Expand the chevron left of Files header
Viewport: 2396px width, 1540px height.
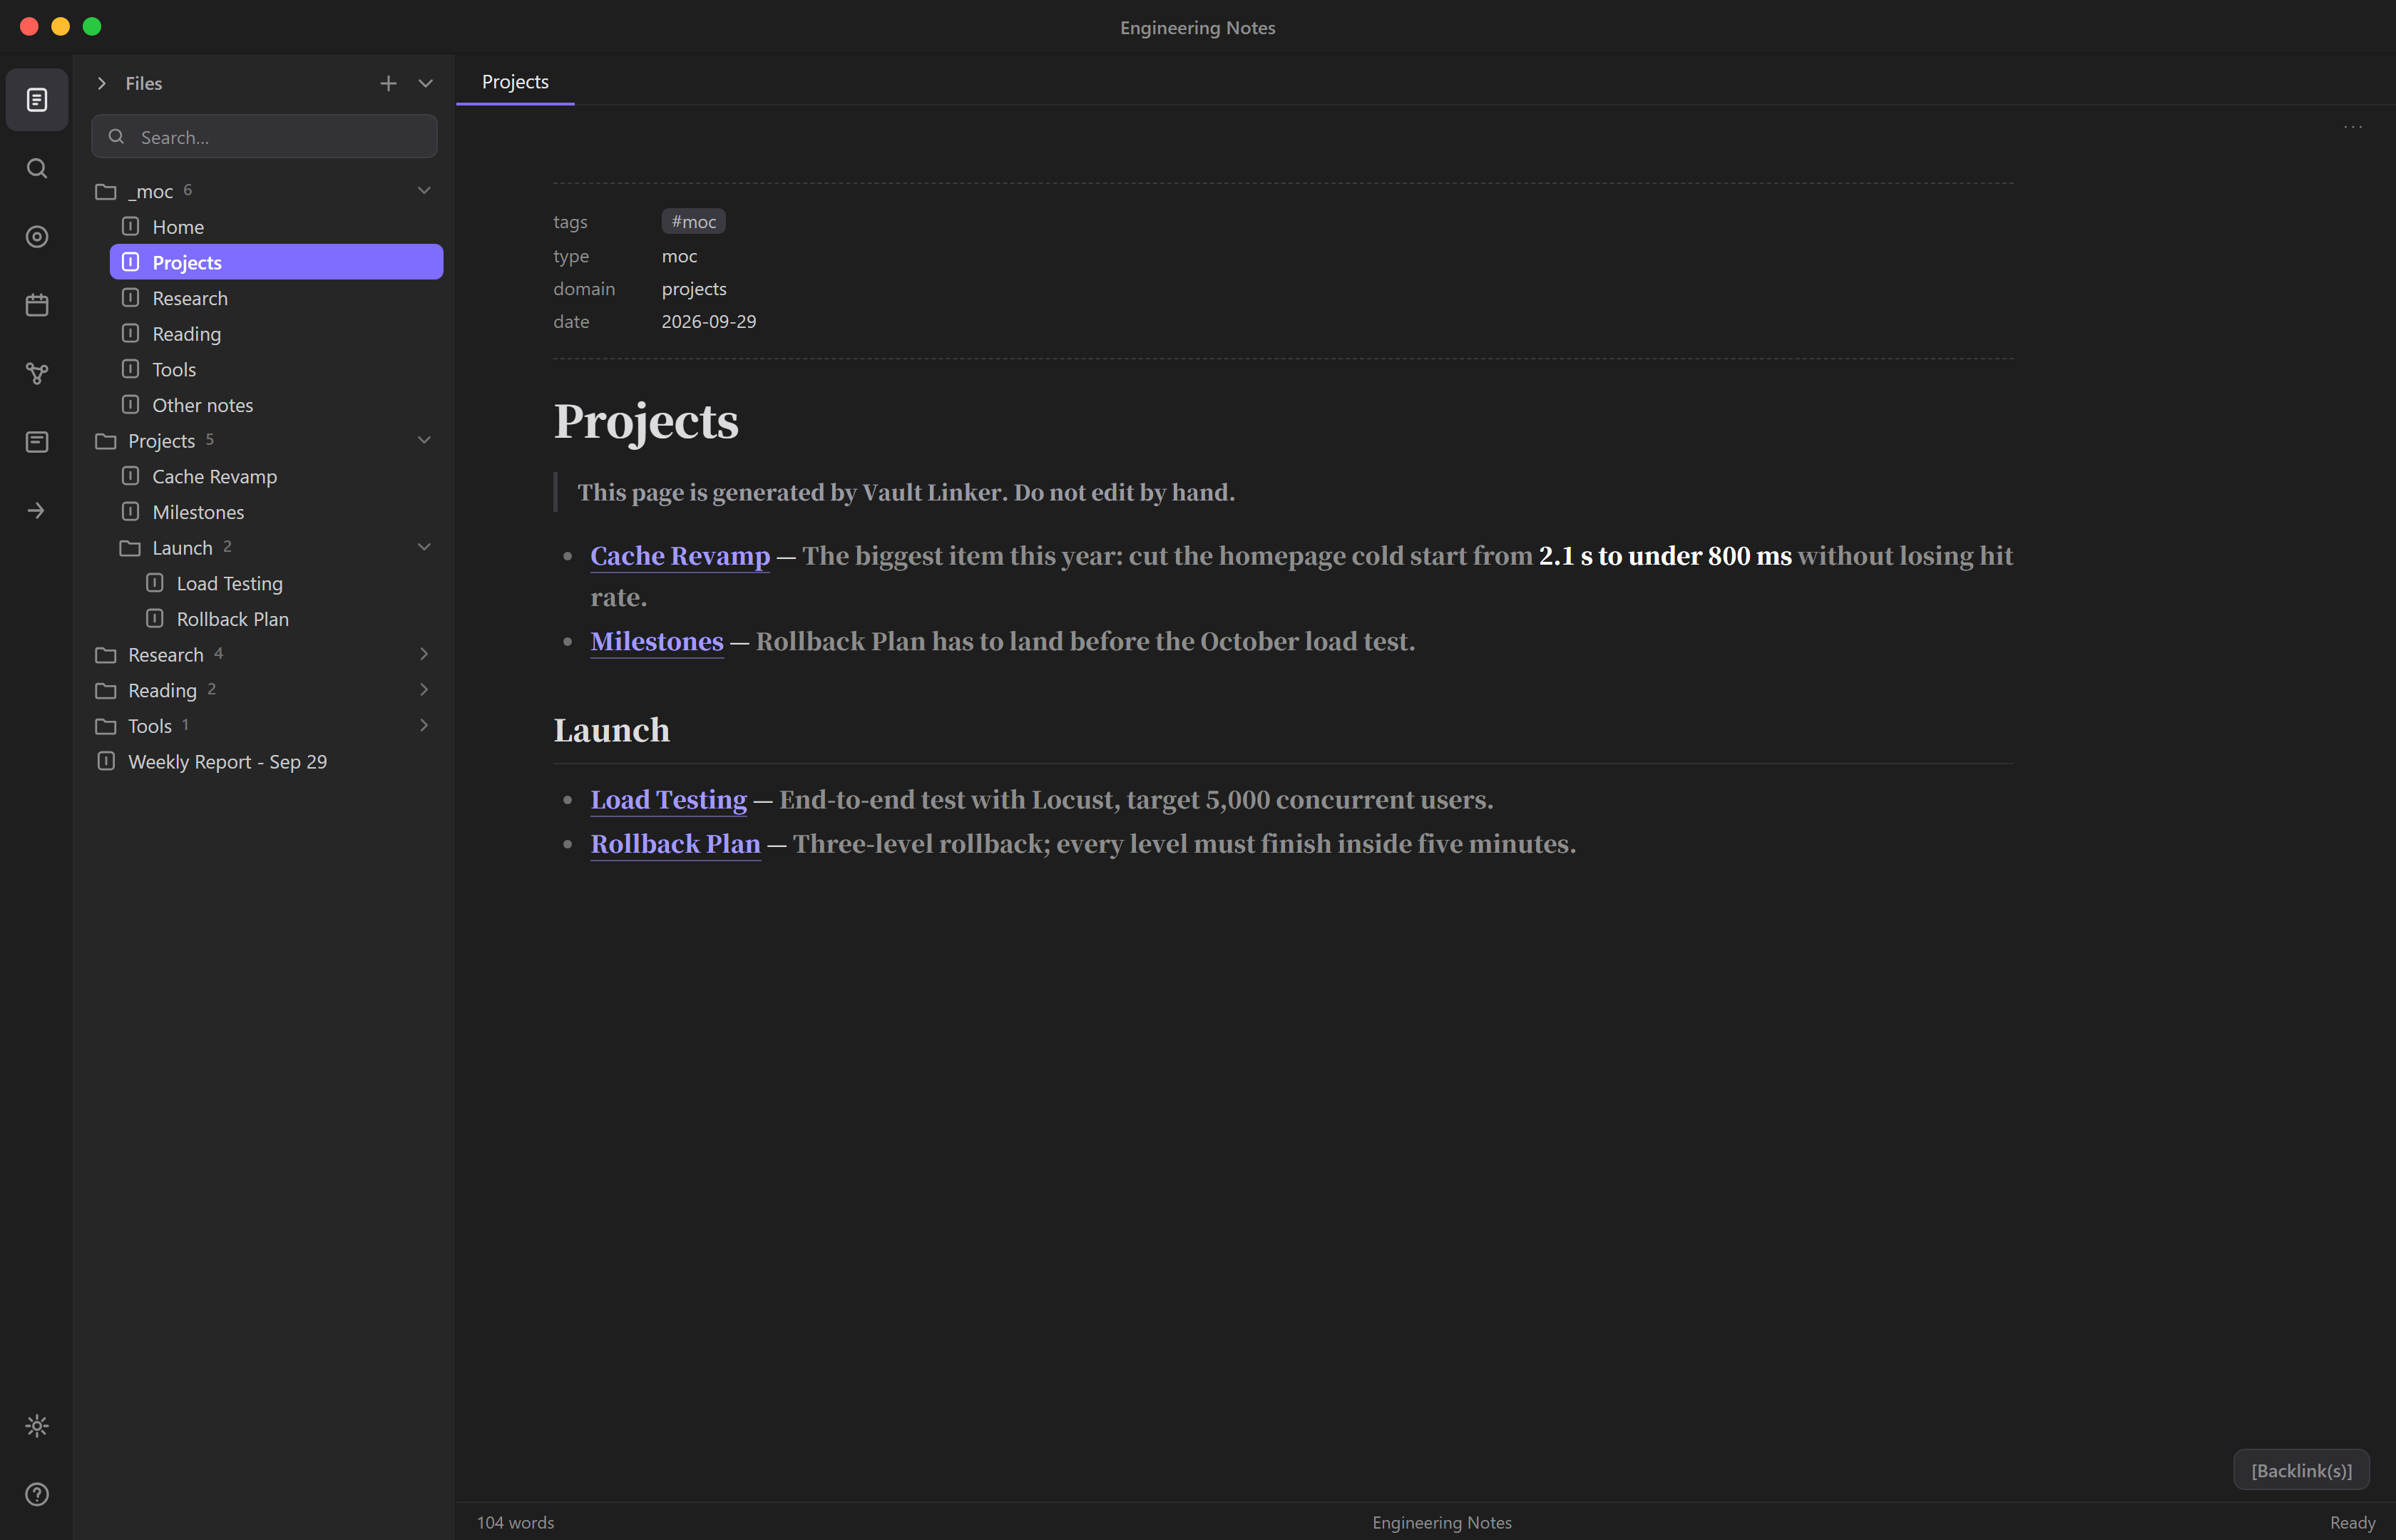point(101,83)
